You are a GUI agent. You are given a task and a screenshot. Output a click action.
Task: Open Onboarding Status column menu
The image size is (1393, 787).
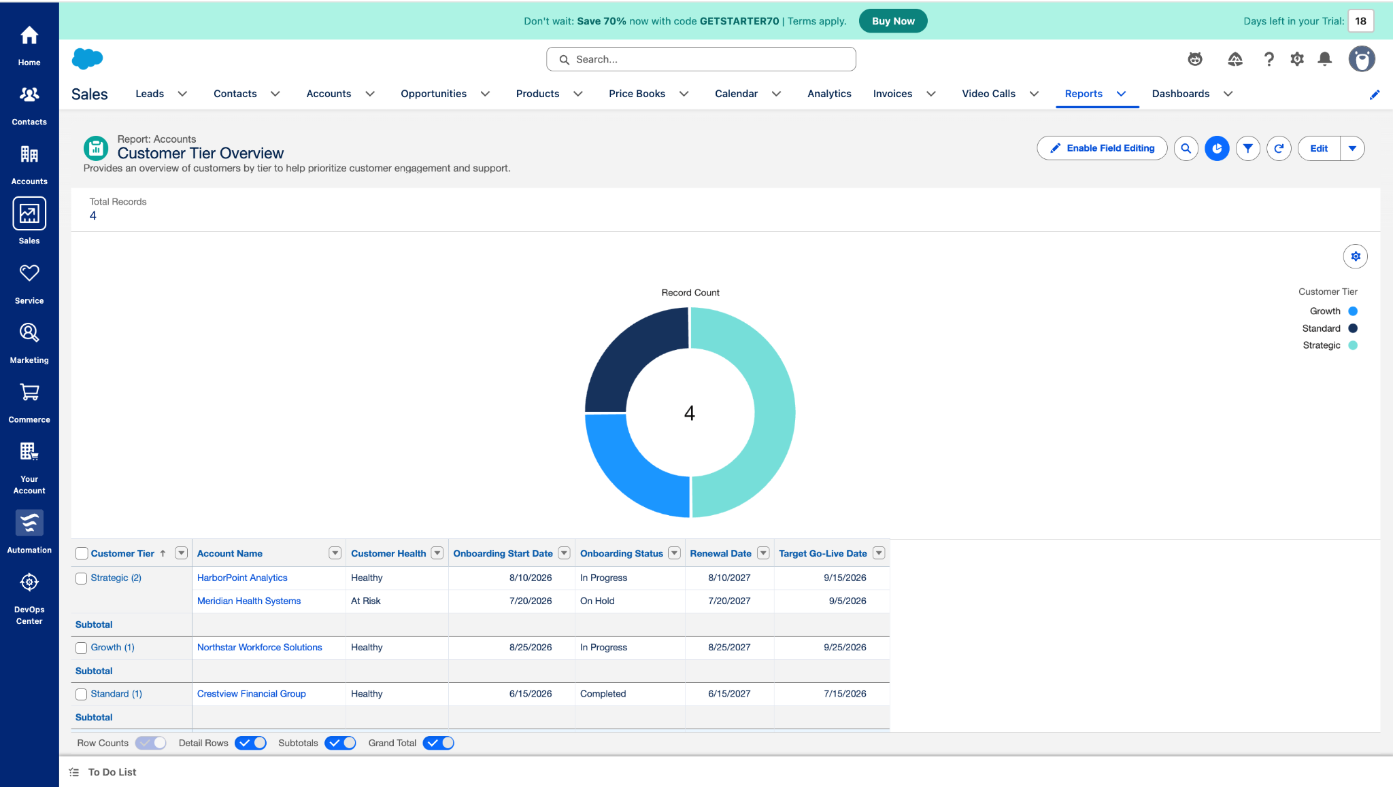674,553
